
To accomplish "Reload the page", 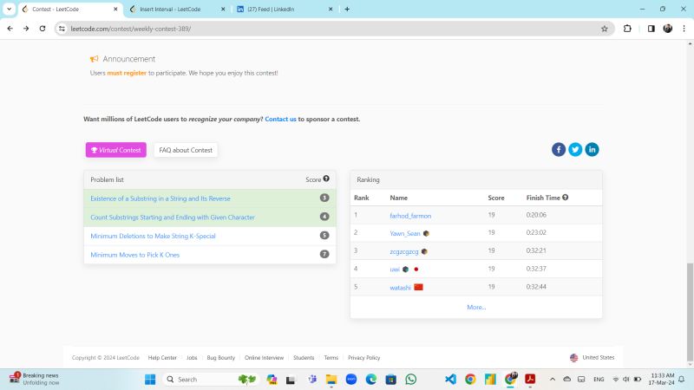I will 43,29.
